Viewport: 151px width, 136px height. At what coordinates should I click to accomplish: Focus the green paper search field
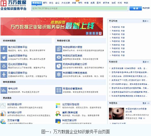(x=80, y=8)
